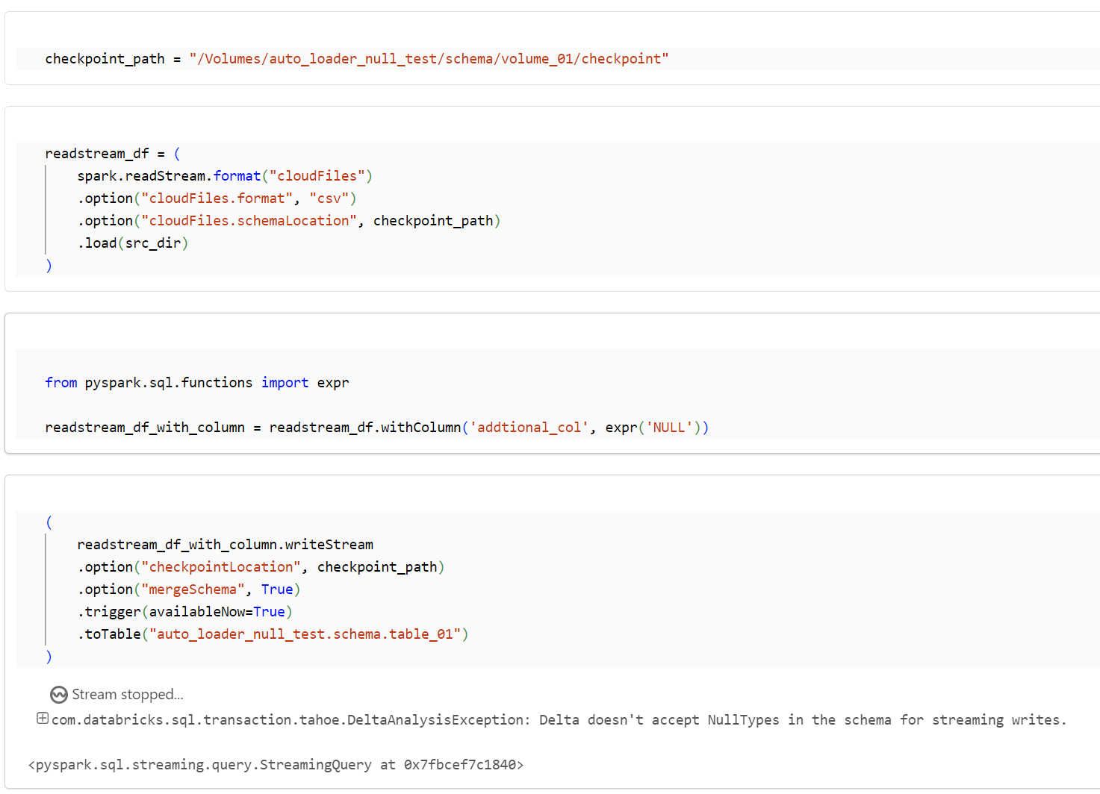1100x794 pixels.
Task: Click the "Stream stopped..." status text
Action: (x=128, y=695)
